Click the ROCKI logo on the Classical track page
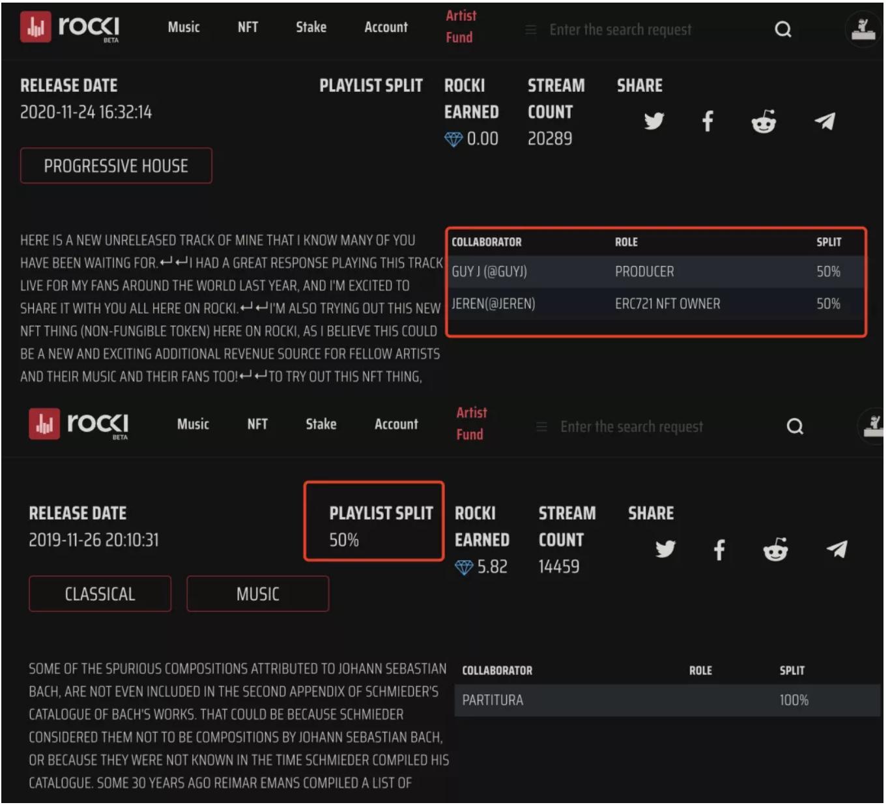 79,425
